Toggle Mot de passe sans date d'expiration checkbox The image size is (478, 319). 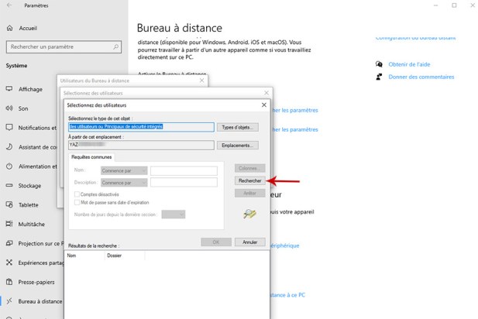coord(77,202)
